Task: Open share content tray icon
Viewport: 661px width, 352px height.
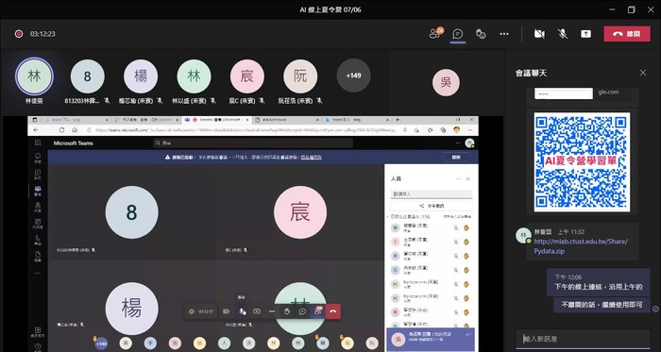Action: (x=585, y=34)
